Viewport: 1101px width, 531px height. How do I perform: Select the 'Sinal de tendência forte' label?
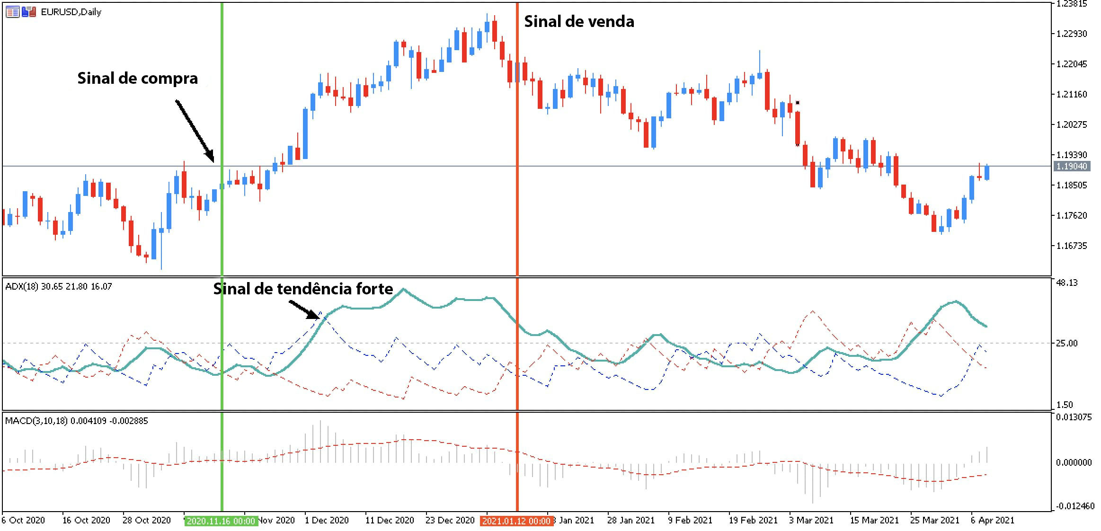(x=303, y=289)
